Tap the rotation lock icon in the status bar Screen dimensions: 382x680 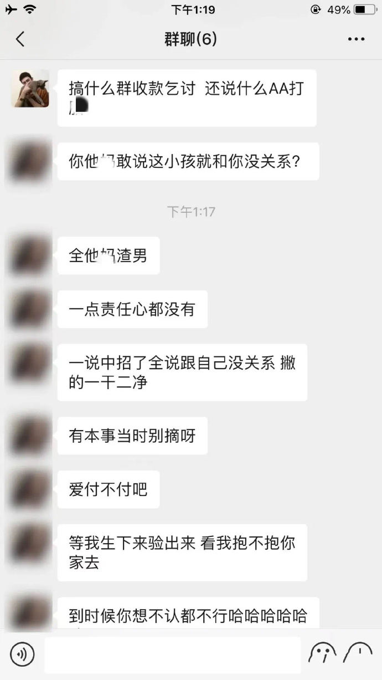(316, 9)
